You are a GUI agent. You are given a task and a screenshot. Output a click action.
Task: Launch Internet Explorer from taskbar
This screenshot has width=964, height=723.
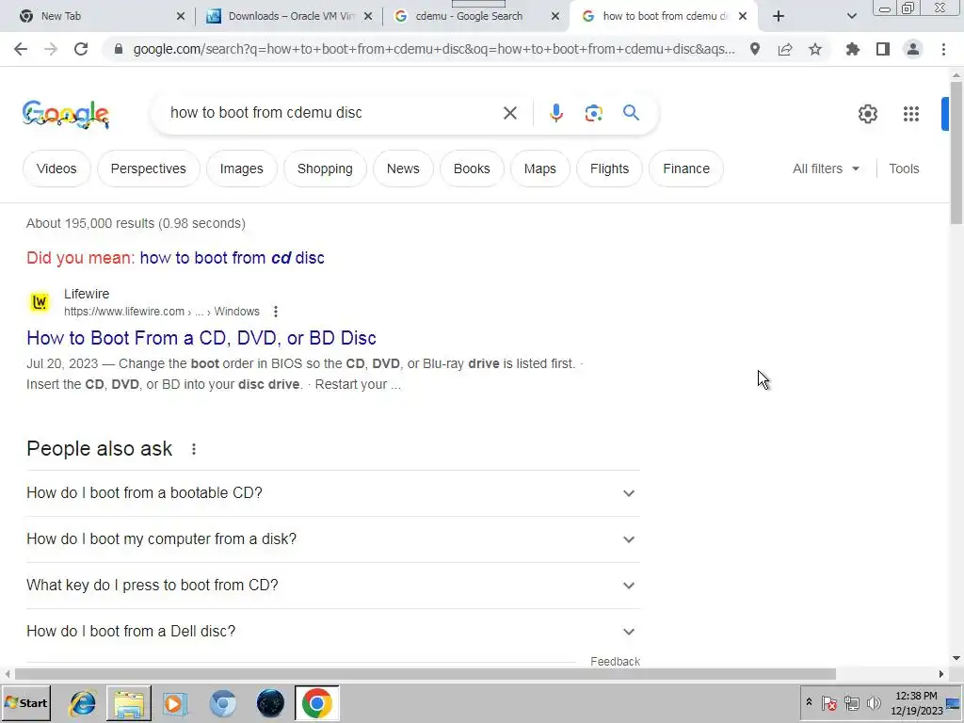click(83, 703)
